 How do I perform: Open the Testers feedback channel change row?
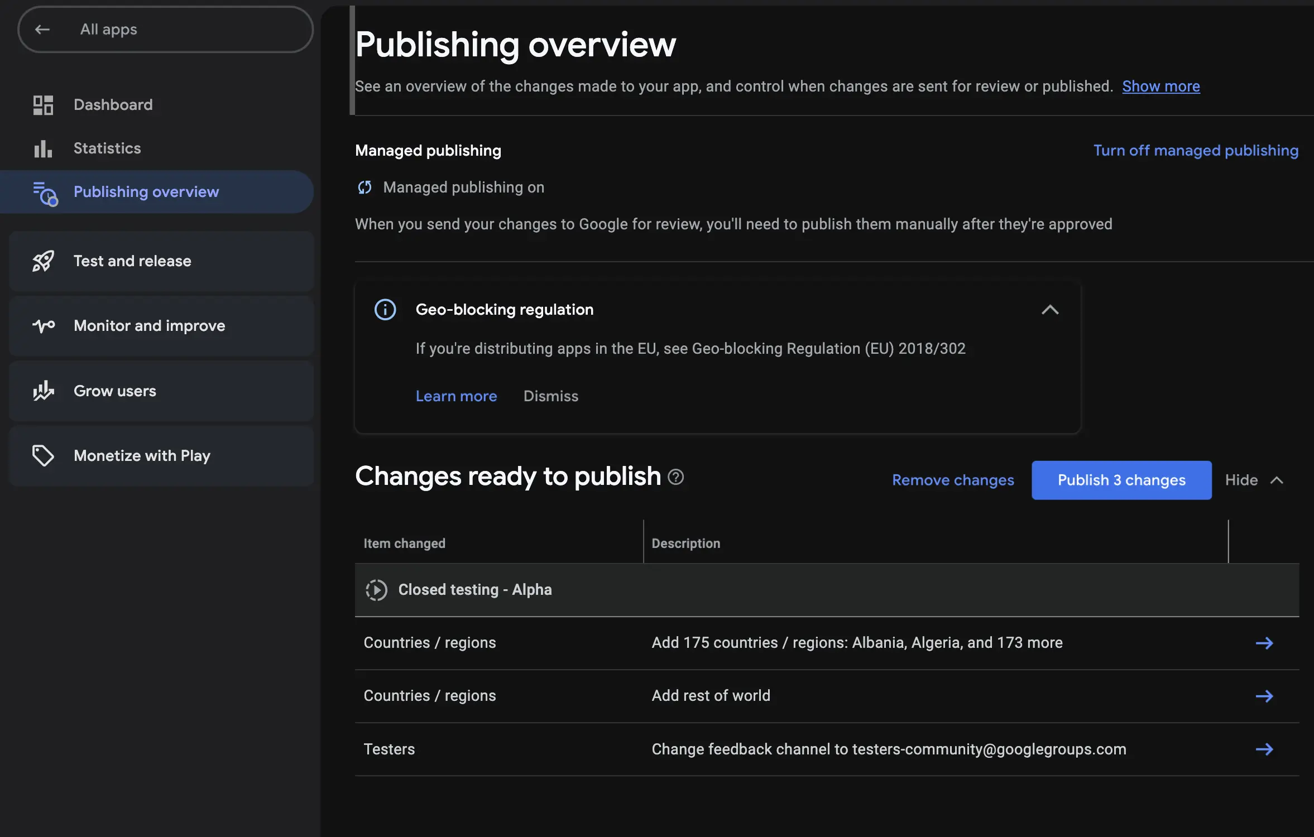pos(1264,749)
